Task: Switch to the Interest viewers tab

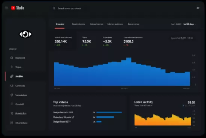Action: (x=97, y=24)
